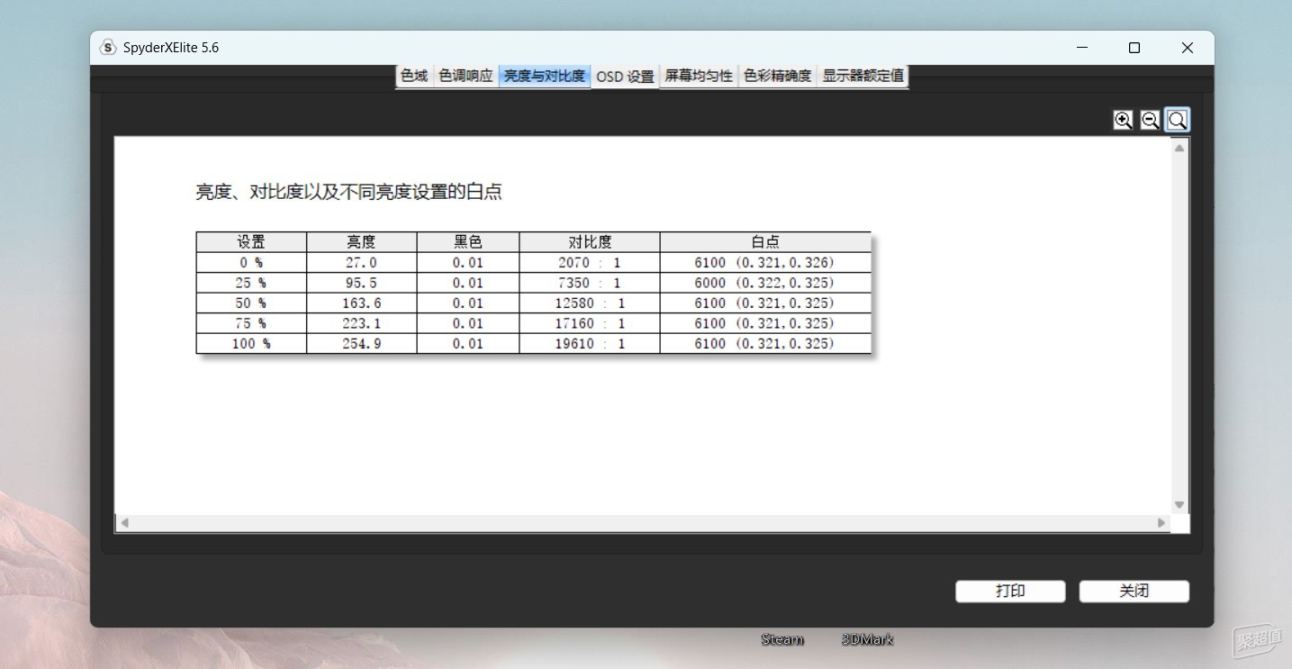Click the 黑色 column header
The width and height of the screenshot is (1292, 669).
468,241
